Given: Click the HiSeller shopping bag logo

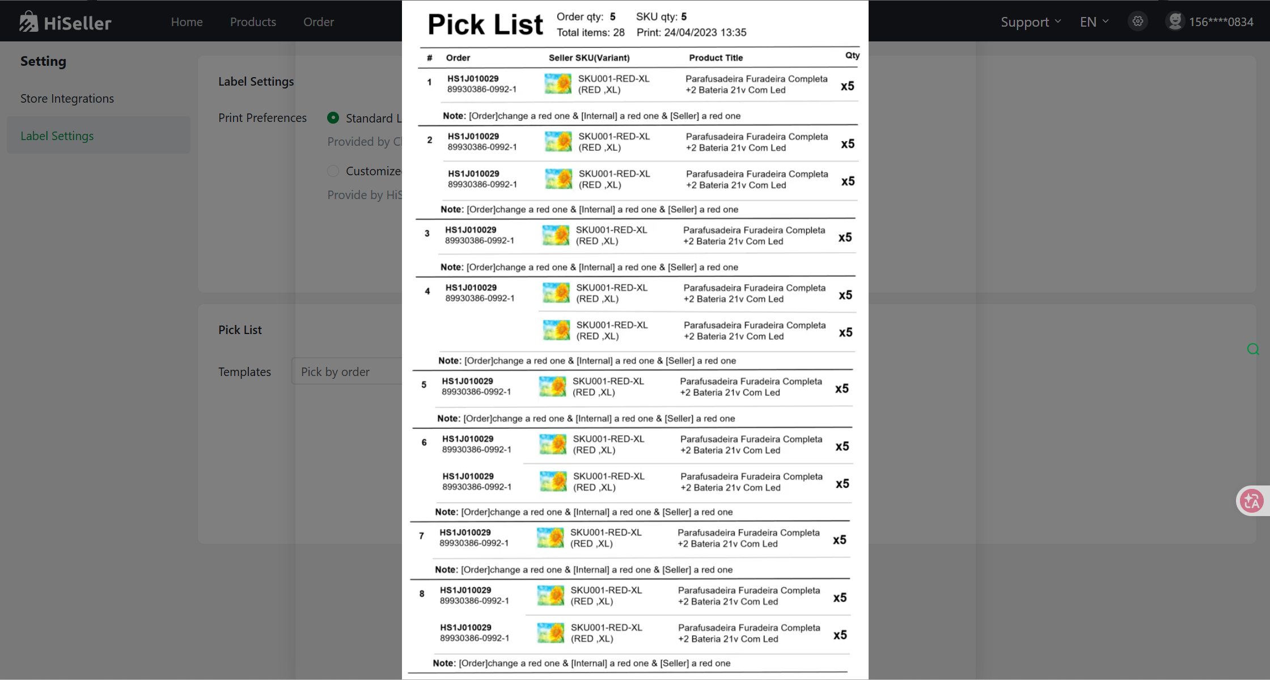Looking at the screenshot, I should point(28,22).
